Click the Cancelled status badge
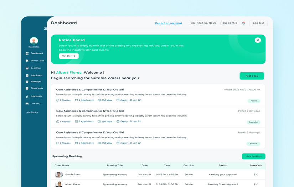Viewport: 294px width, 187px height. (253, 122)
